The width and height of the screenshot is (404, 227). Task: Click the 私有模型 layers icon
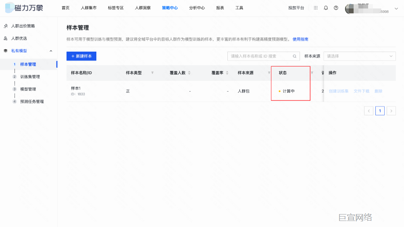(6, 51)
